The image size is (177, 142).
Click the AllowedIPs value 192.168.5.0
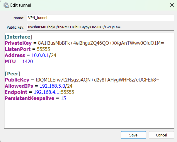52,86
